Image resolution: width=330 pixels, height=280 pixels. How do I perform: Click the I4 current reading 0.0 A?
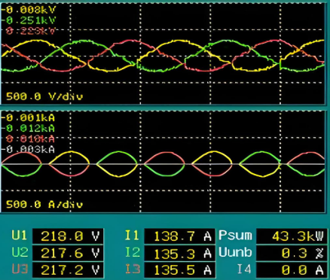pyautogui.click(x=292, y=270)
